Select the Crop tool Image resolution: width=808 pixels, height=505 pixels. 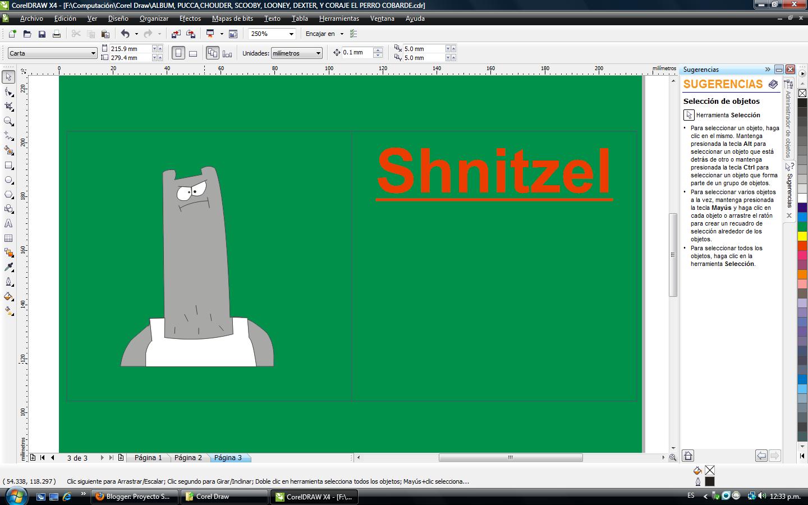[8, 107]
